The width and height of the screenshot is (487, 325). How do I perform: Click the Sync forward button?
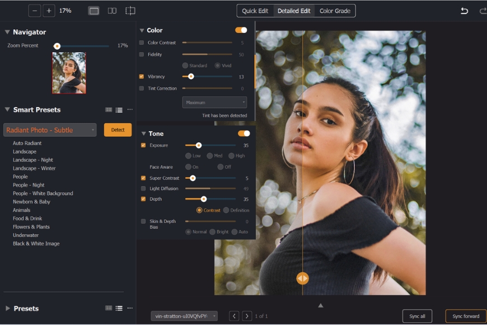point(466,316)
